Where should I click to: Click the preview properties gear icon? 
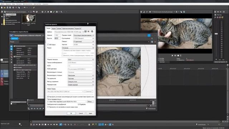coord(141,12)
